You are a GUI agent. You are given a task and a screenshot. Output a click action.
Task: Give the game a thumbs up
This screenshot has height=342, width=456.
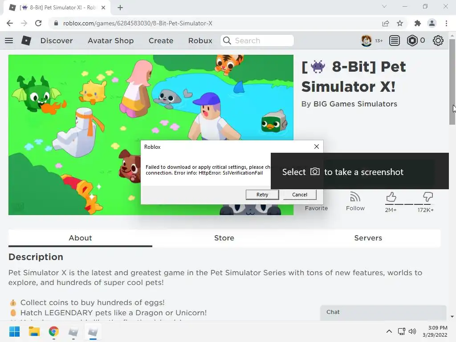point(391,197)
